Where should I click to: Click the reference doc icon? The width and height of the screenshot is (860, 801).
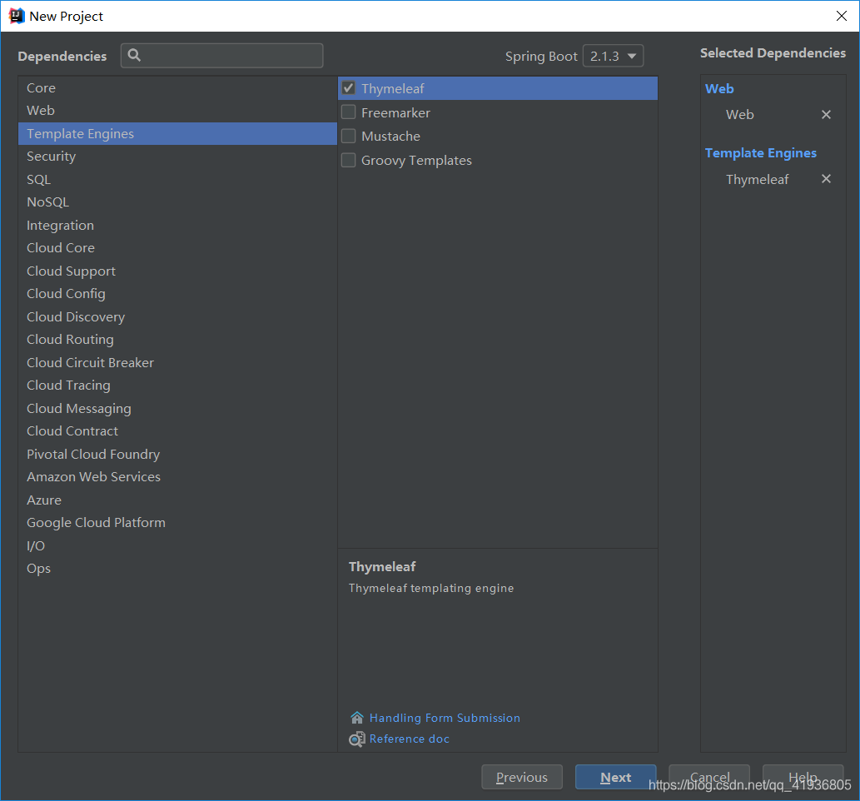pyautogui.click(x=357, y=739)
